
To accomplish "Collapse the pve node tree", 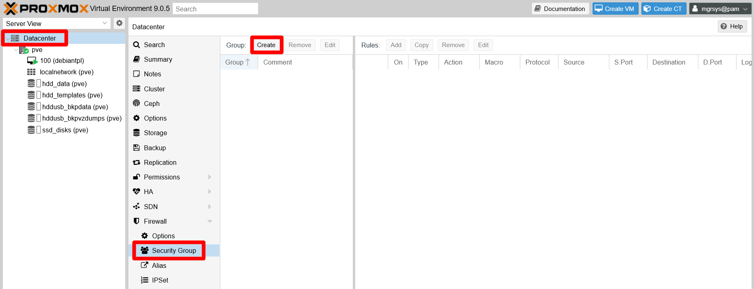I will (16, 50).
